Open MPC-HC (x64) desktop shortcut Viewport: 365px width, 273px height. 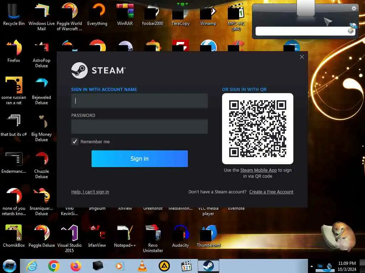click(x=236, y=16)
